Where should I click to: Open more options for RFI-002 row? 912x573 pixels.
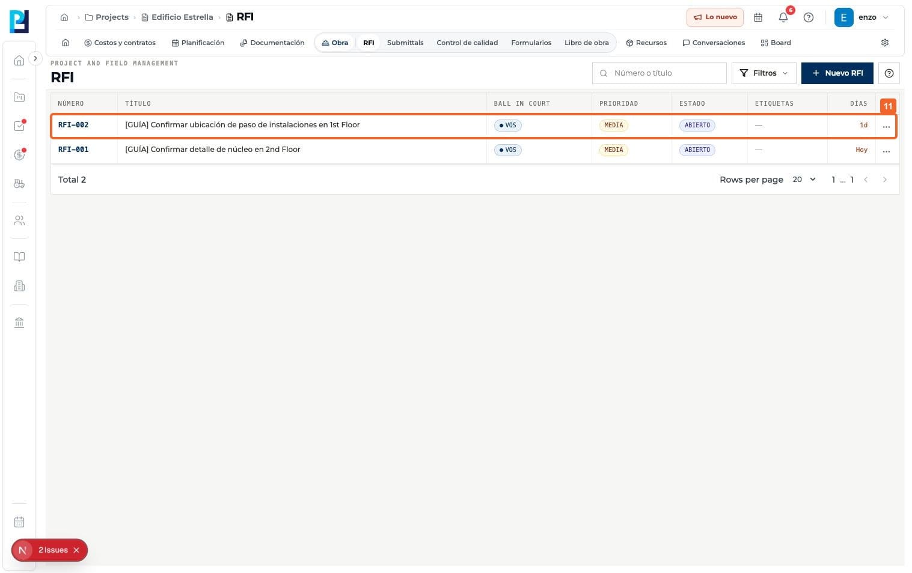[x=886, y=126]
